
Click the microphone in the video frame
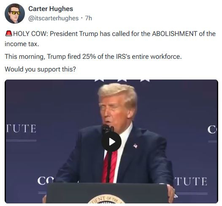pyautogui.click(x=108, y=129)
